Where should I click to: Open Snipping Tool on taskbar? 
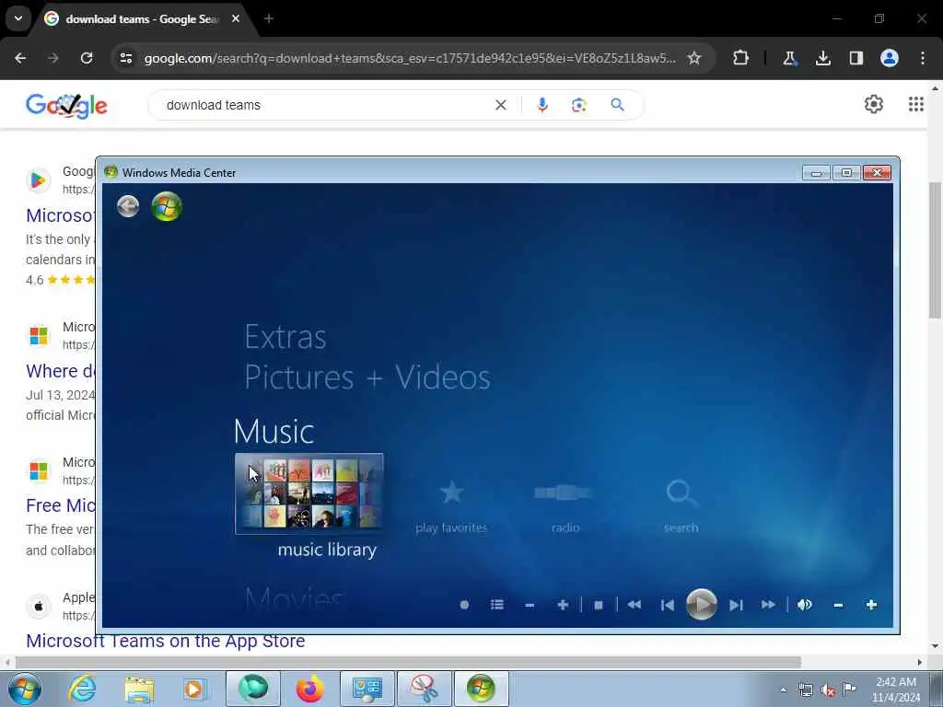pos(424,689)
